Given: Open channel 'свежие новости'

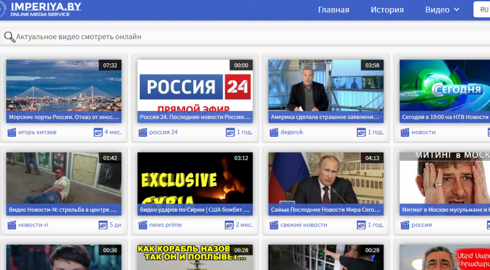Looking at the screenshot, I should [x=304, y=225].
